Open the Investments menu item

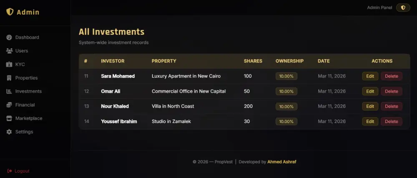[28, 91]
